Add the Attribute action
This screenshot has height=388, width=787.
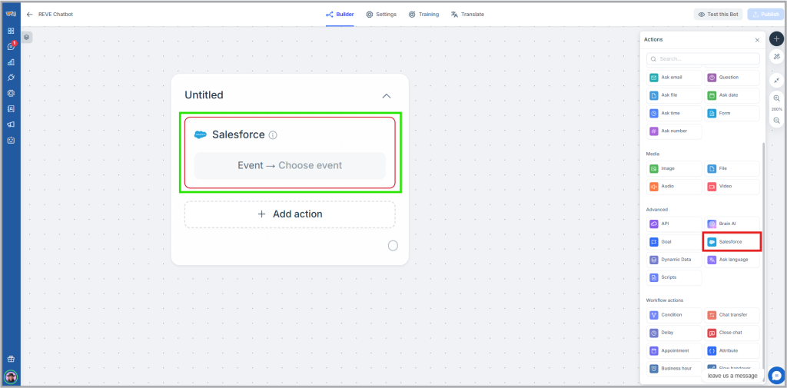click(x=732, y=351)
